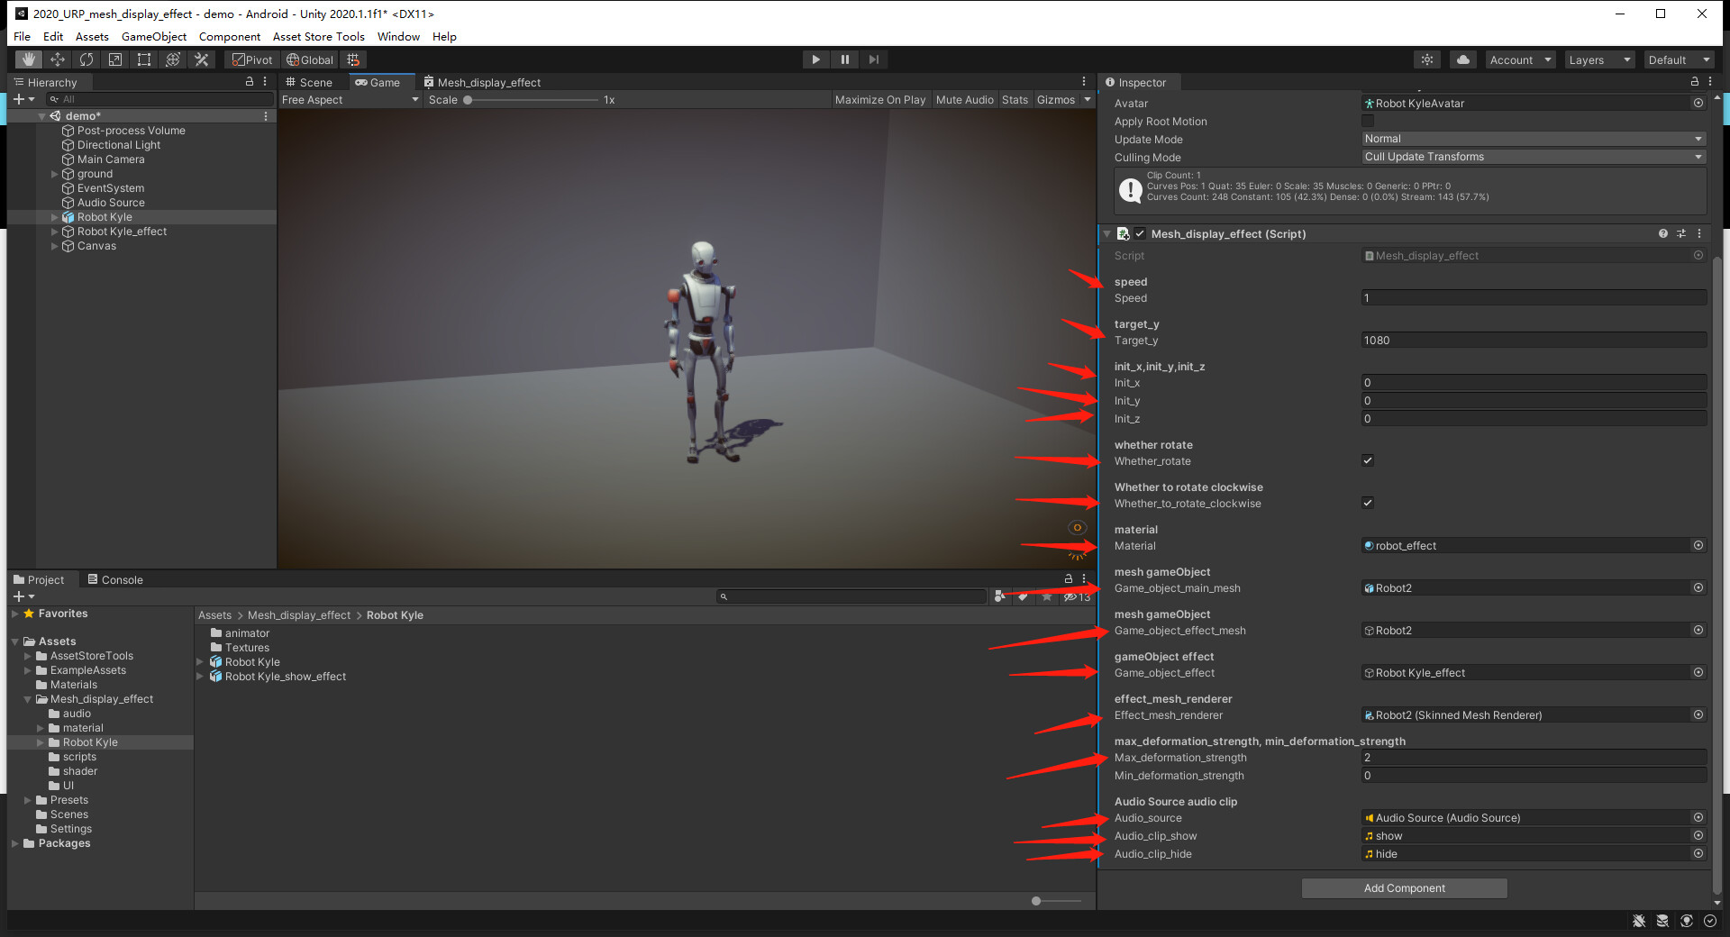The width and height of the screenshot is (1730, 937).
Task: Expand Robot Kyle in the Hierarchy
Action: (x=54, y=216)
